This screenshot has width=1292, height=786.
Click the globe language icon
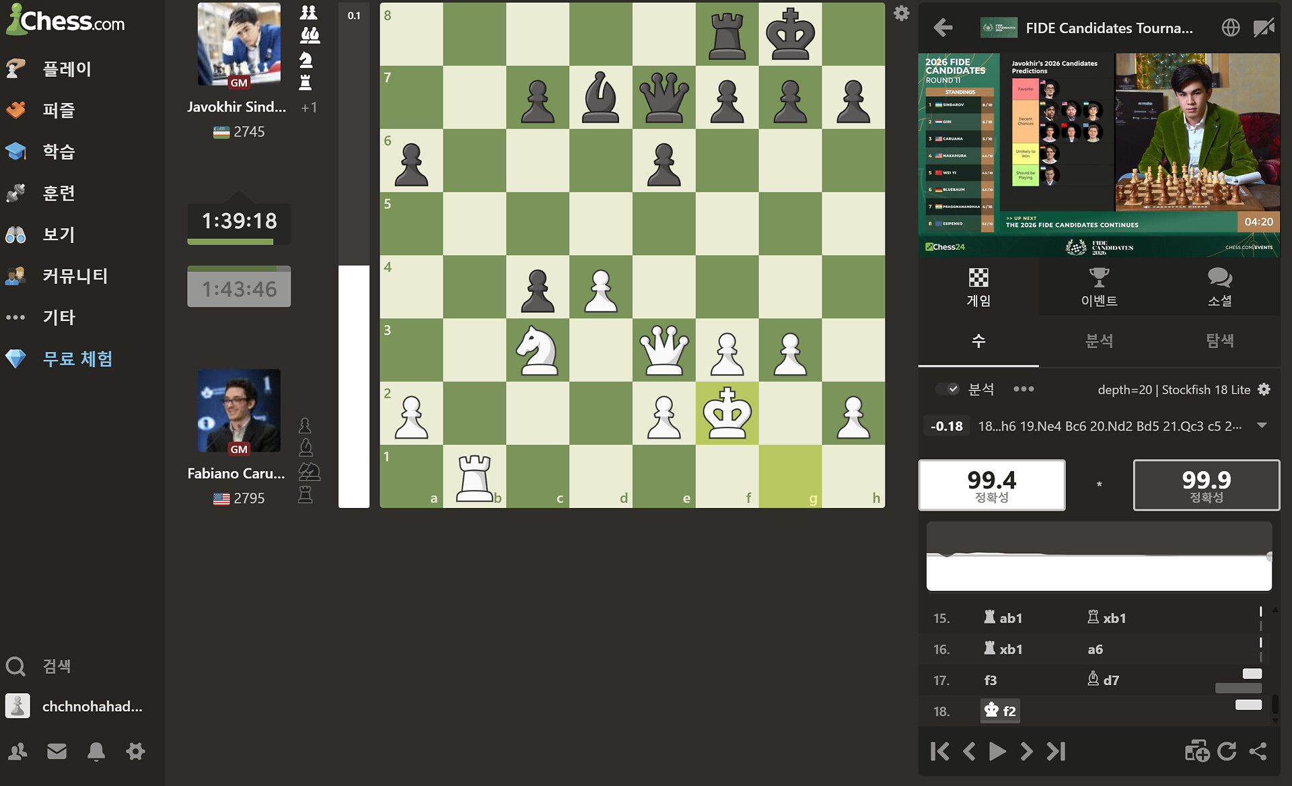(1230, 28)
